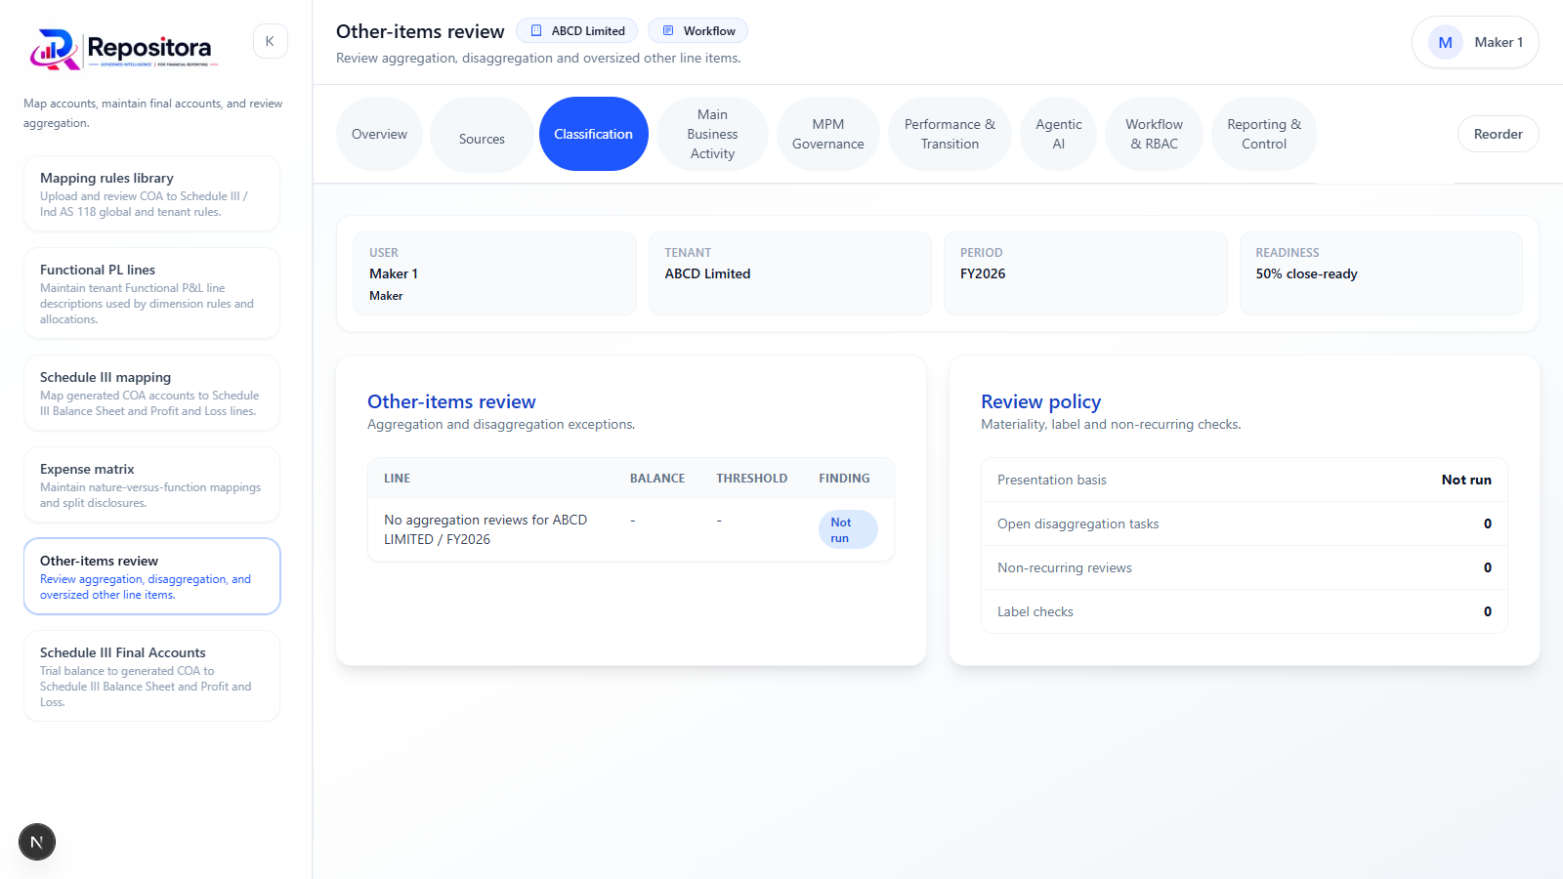Open the Next.js dev tools badge
This screenshot has width=1563, height=879.
37,842
